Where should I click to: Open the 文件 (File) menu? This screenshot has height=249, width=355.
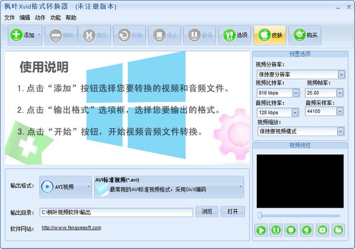(9, 18)
